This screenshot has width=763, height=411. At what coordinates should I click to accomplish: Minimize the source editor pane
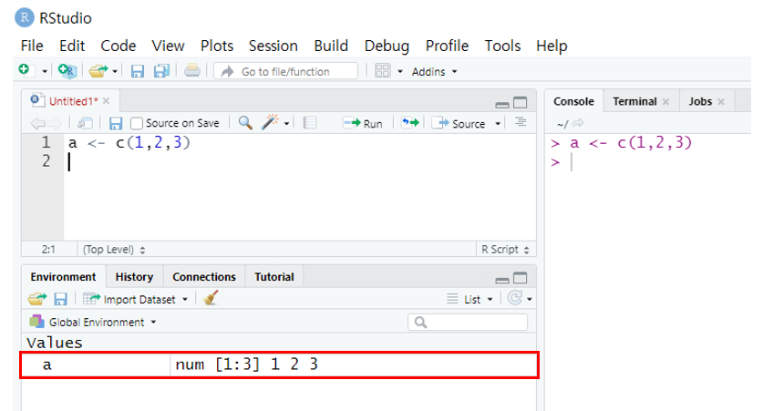(502, 104)
